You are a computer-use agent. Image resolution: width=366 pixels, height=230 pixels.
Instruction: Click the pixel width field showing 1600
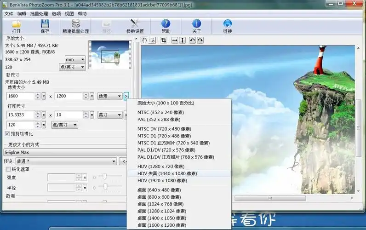coord(21,96)
